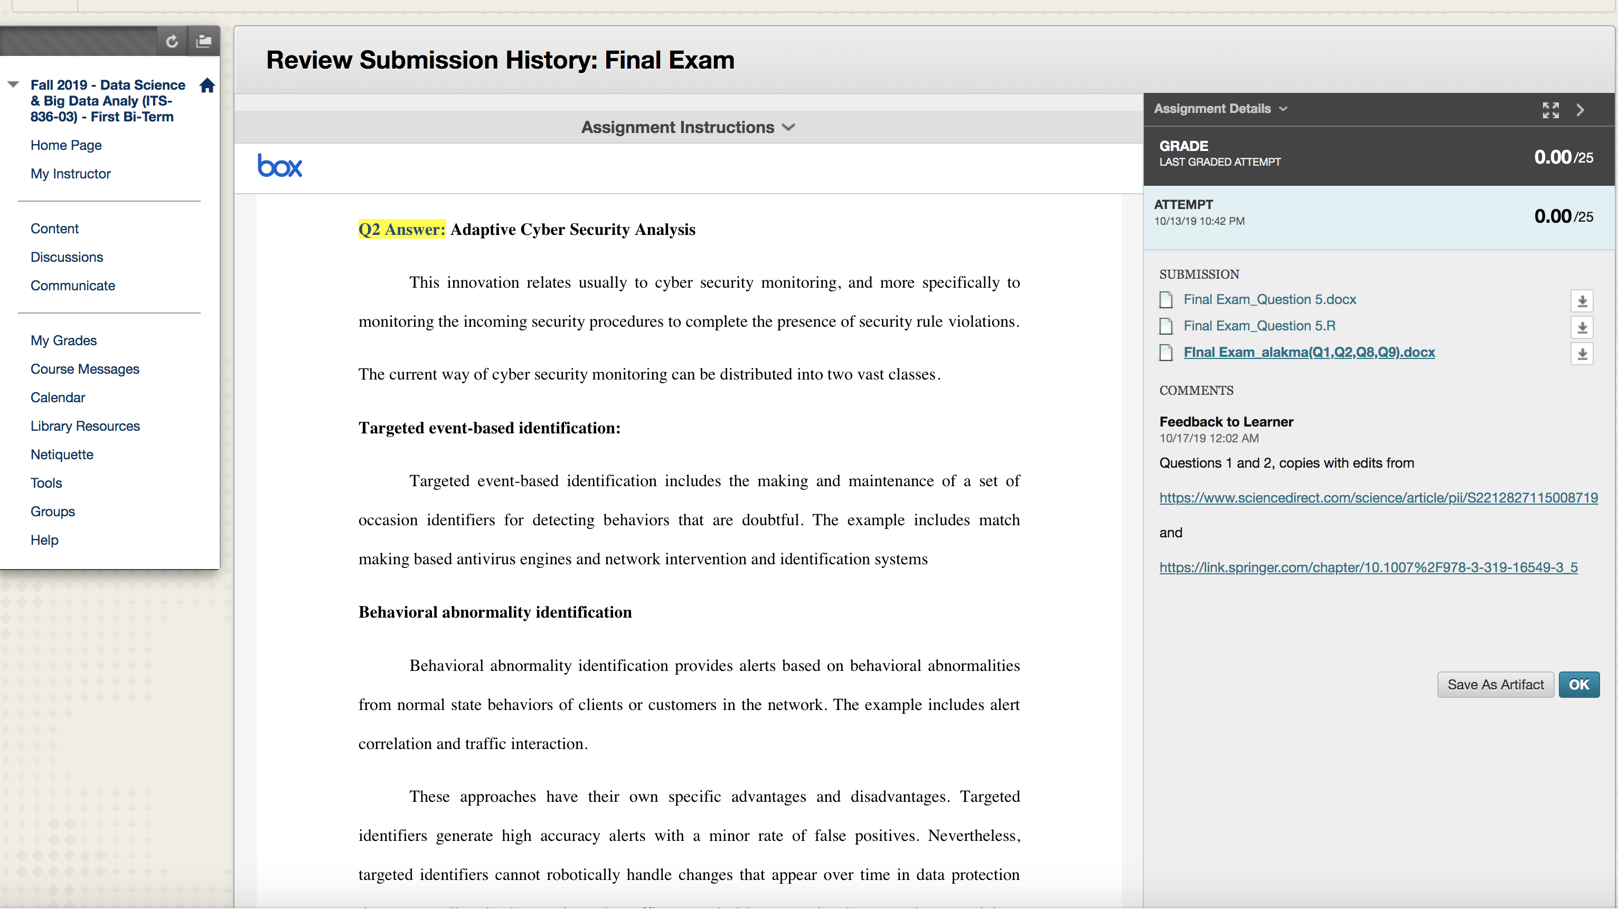
Task: Click document icon beside Final Exam_Question 5.docx
Action: [1166, 300]
